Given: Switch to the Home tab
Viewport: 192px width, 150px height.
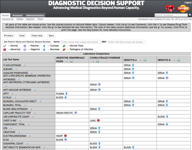Looking at the screenshot, I should pyautogui.click(x=5, y=15).
